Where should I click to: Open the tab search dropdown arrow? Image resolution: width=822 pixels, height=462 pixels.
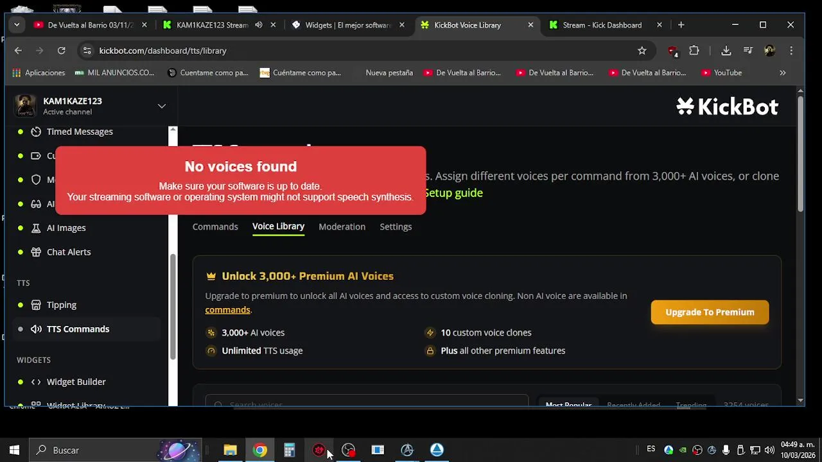coord(17,25)
